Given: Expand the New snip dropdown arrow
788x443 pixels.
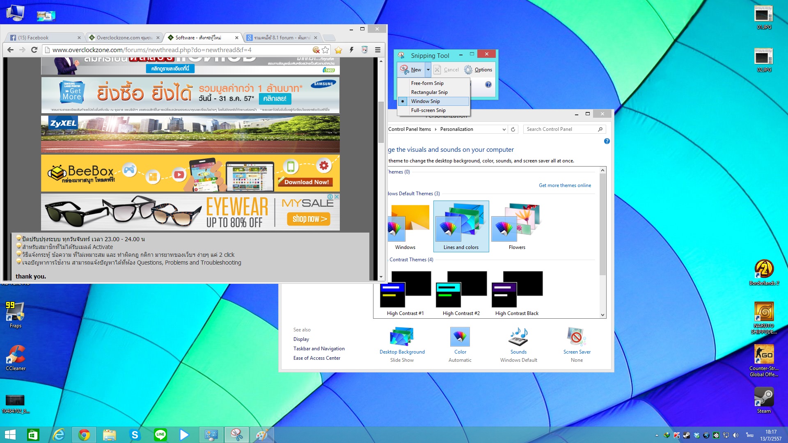Looking at the screenshot, I should (428, 70).
